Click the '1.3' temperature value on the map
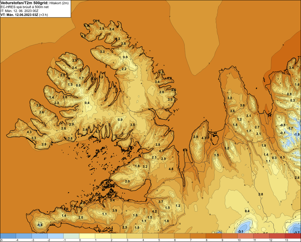The image size is (301, 242). tap(70, 84)
